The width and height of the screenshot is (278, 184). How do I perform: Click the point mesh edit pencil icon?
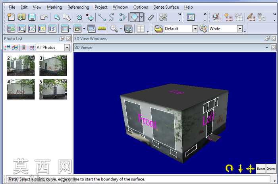point(251,17)
